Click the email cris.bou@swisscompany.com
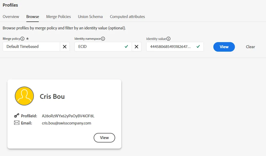The image size is (266, 156). [x=66, y=123]
